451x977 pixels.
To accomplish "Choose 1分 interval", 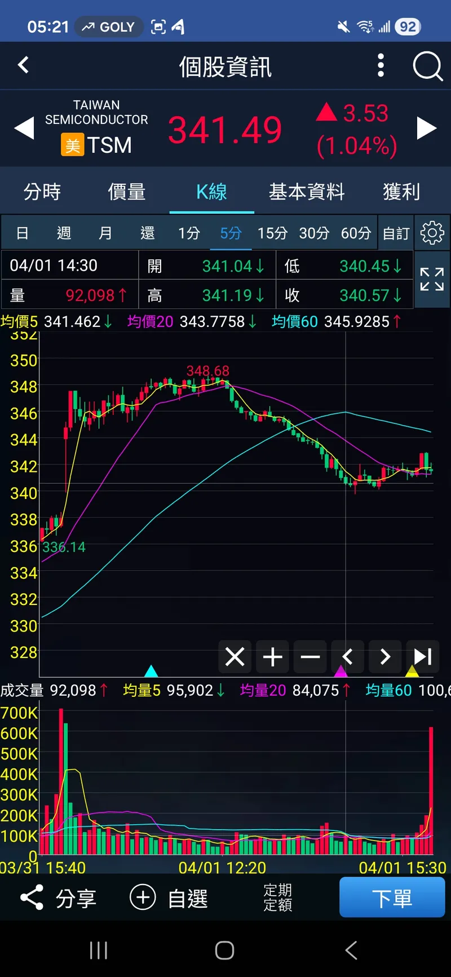I will (x=189, y=233).
